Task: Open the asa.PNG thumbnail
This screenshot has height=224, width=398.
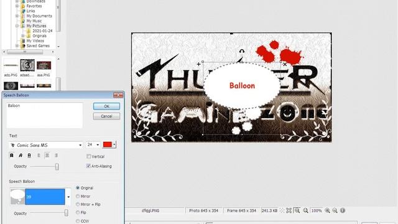Action: [44, 65]
